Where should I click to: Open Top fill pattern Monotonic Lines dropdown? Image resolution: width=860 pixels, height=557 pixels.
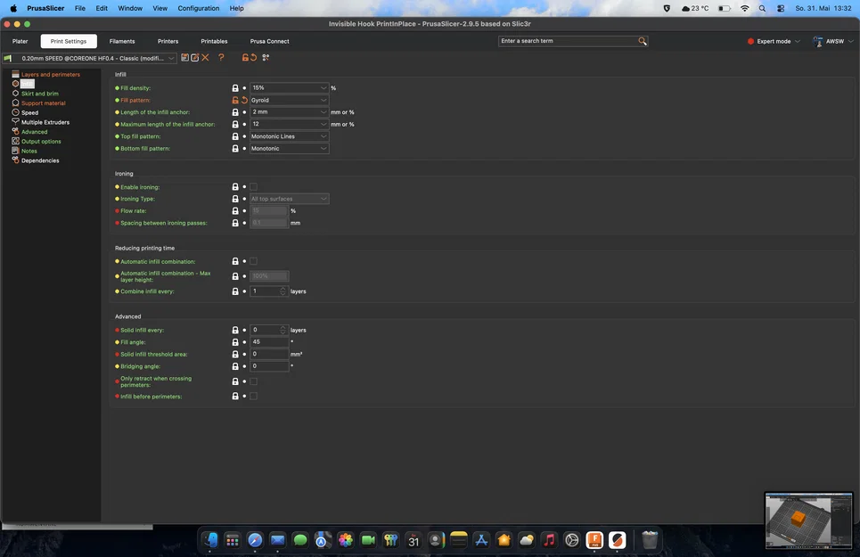pyautogui.click(x=289, y=136)
